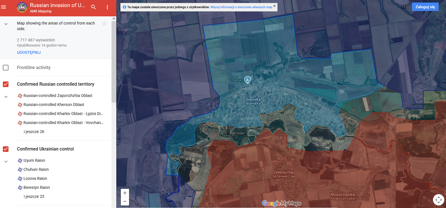Screen dimensions: 446x208
Task: Click the sidebar vertical scrollbar thumb
Action: tap(114, 61)
